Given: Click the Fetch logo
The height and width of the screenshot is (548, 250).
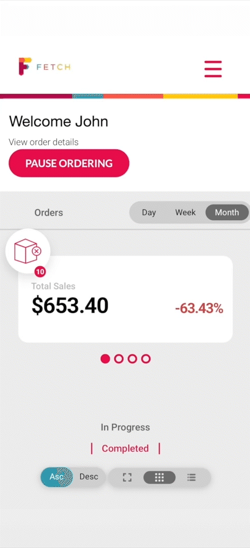Looking at the screenshot, I should tap(45, 66).
